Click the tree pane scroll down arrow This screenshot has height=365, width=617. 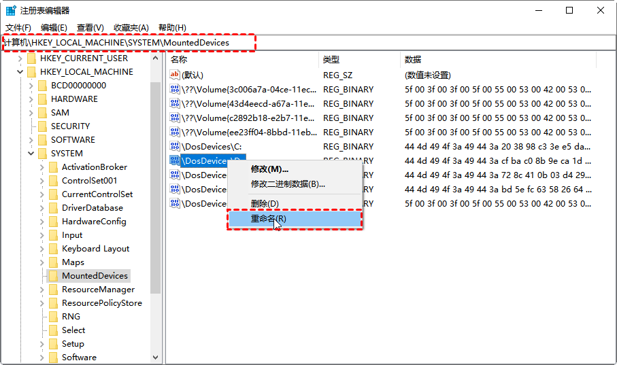tap(155, 357)
